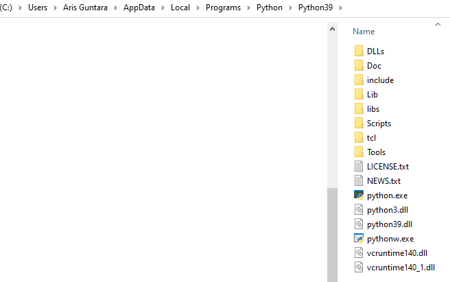Viewport: 450px width, 282px height.
Task: Select the Scripts folder name
Action: (379, 124)
